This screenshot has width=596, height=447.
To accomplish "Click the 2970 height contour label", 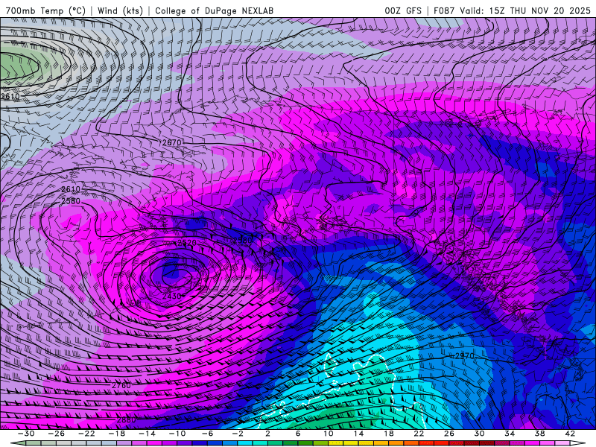I will [x=464, y=356].
